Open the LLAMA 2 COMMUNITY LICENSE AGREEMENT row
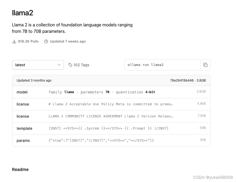Screen dimensions: 237x182 (111, 116)
